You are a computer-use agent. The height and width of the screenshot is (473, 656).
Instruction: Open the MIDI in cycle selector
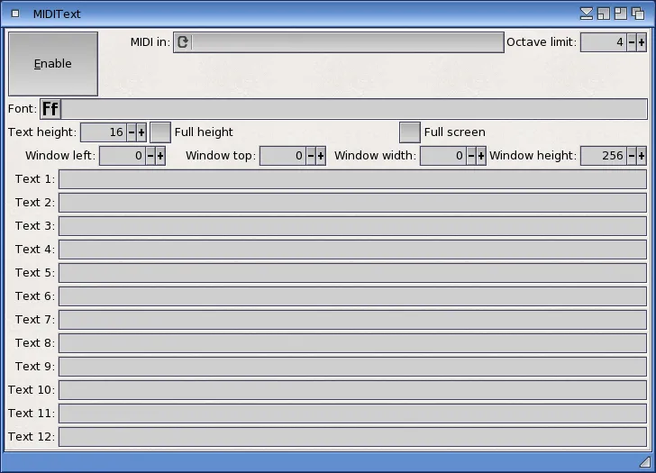coord(183,42)
